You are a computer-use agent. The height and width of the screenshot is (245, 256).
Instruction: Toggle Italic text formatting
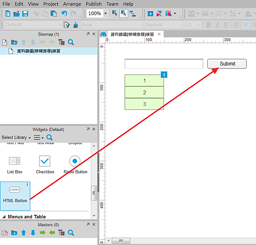tap(217, 25)
